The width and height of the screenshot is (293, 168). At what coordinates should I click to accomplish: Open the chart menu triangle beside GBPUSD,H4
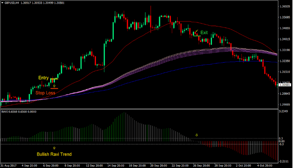(x=2, y=3)
